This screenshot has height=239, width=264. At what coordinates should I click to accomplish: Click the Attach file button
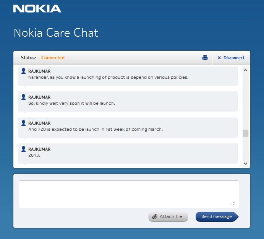tap(168, 217)
